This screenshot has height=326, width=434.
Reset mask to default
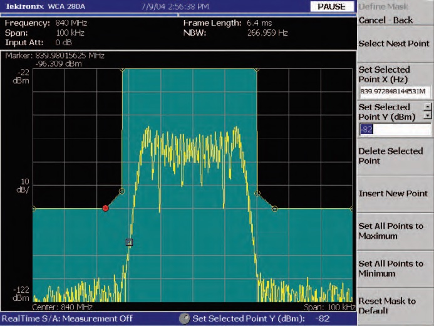387,305
